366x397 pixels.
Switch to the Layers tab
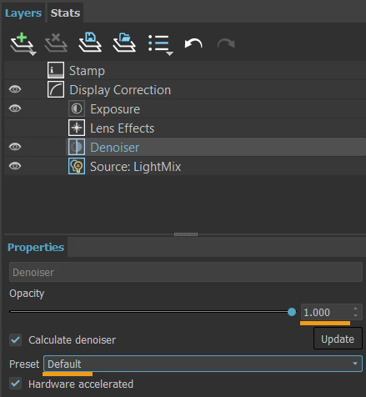click(23, 13)
